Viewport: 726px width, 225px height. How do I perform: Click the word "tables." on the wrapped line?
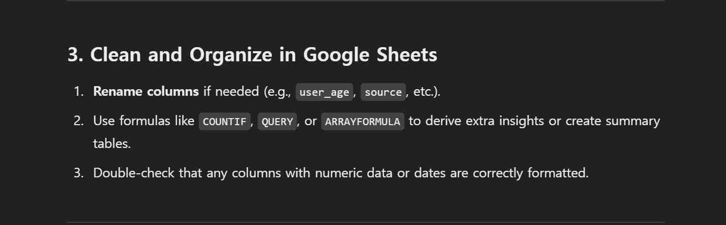click(112, 143)
